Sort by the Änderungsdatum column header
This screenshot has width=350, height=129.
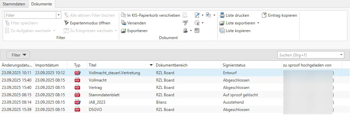click(17, 65)
